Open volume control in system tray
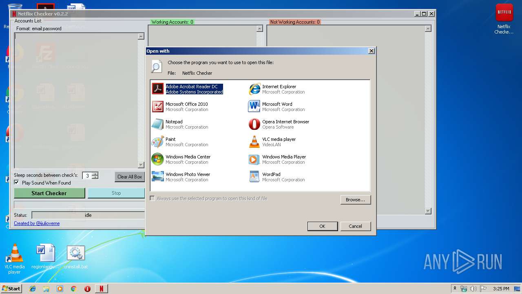 473,289
